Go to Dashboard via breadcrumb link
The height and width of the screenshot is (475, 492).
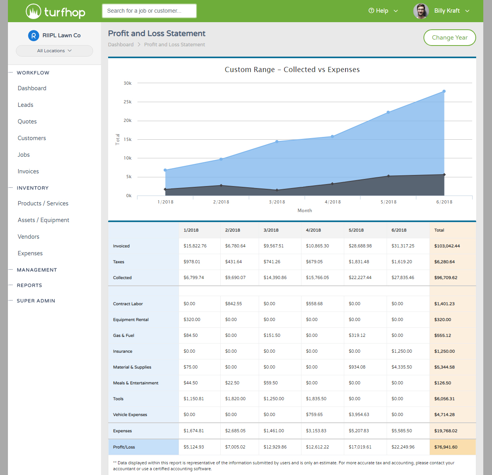(x=120, y=45)
